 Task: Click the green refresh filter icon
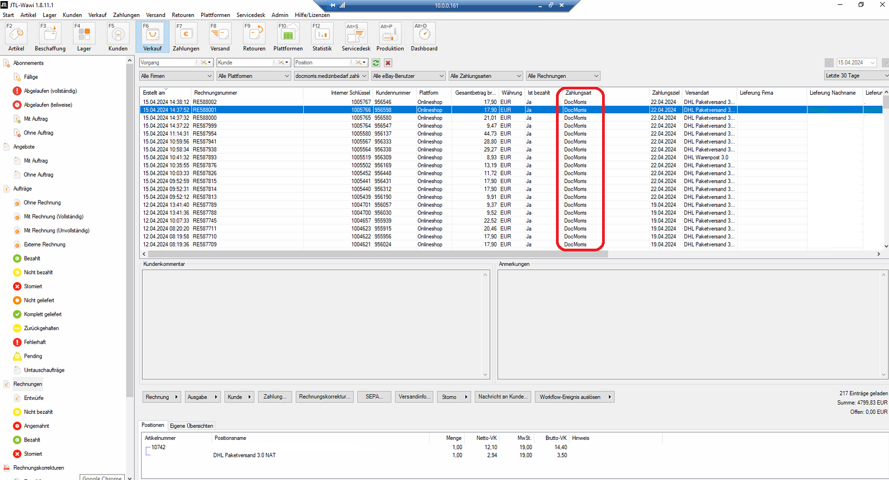[376, 63]
